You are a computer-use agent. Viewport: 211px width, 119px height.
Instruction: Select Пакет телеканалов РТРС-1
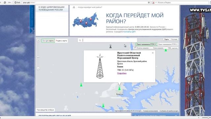click(x=146, y=44)
